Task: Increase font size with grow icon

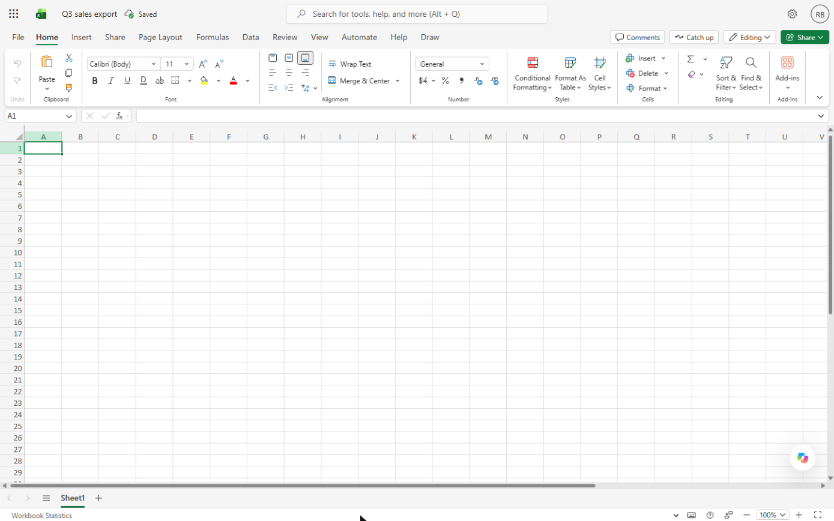Action: point(204,64)
